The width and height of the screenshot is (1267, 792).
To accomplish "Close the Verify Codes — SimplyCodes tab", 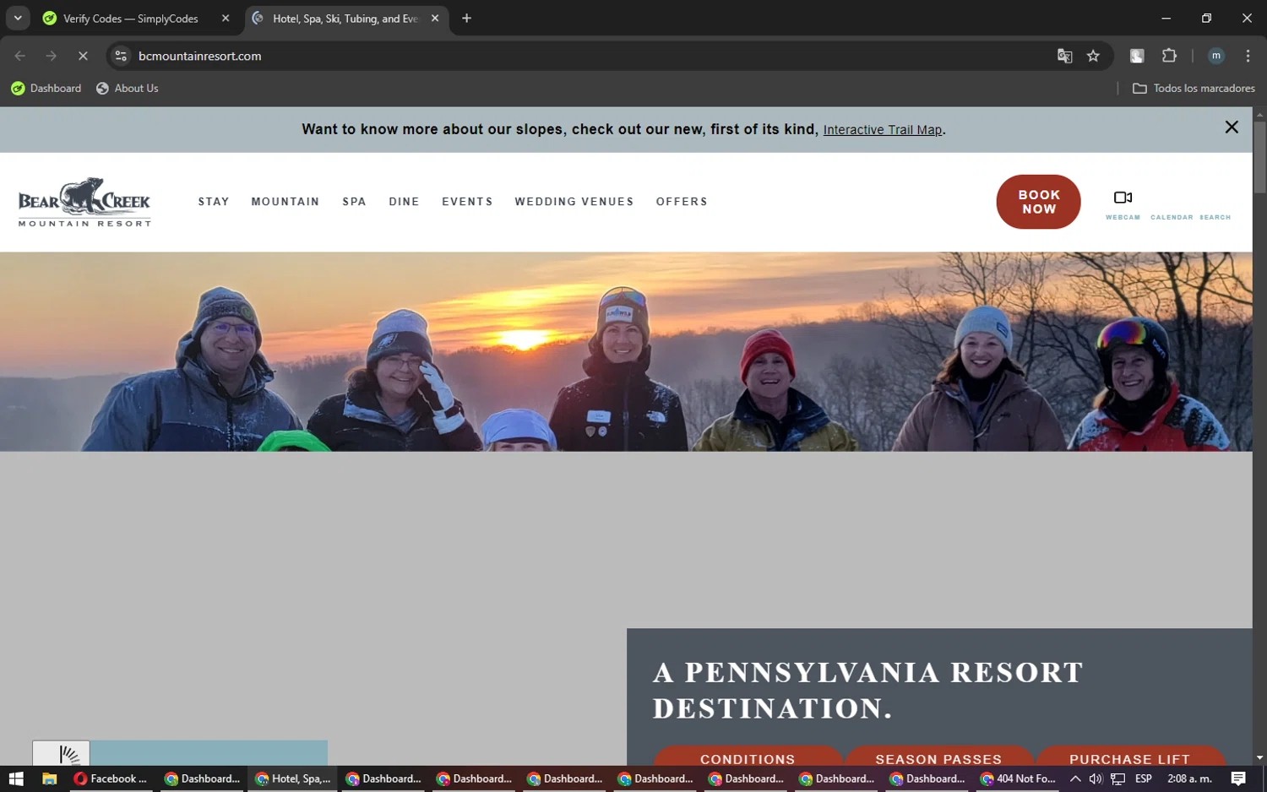I will [226, 18].
